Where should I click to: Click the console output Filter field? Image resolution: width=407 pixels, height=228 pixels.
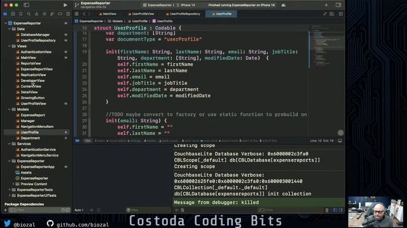pyautogui.click(x=291, y=210)
